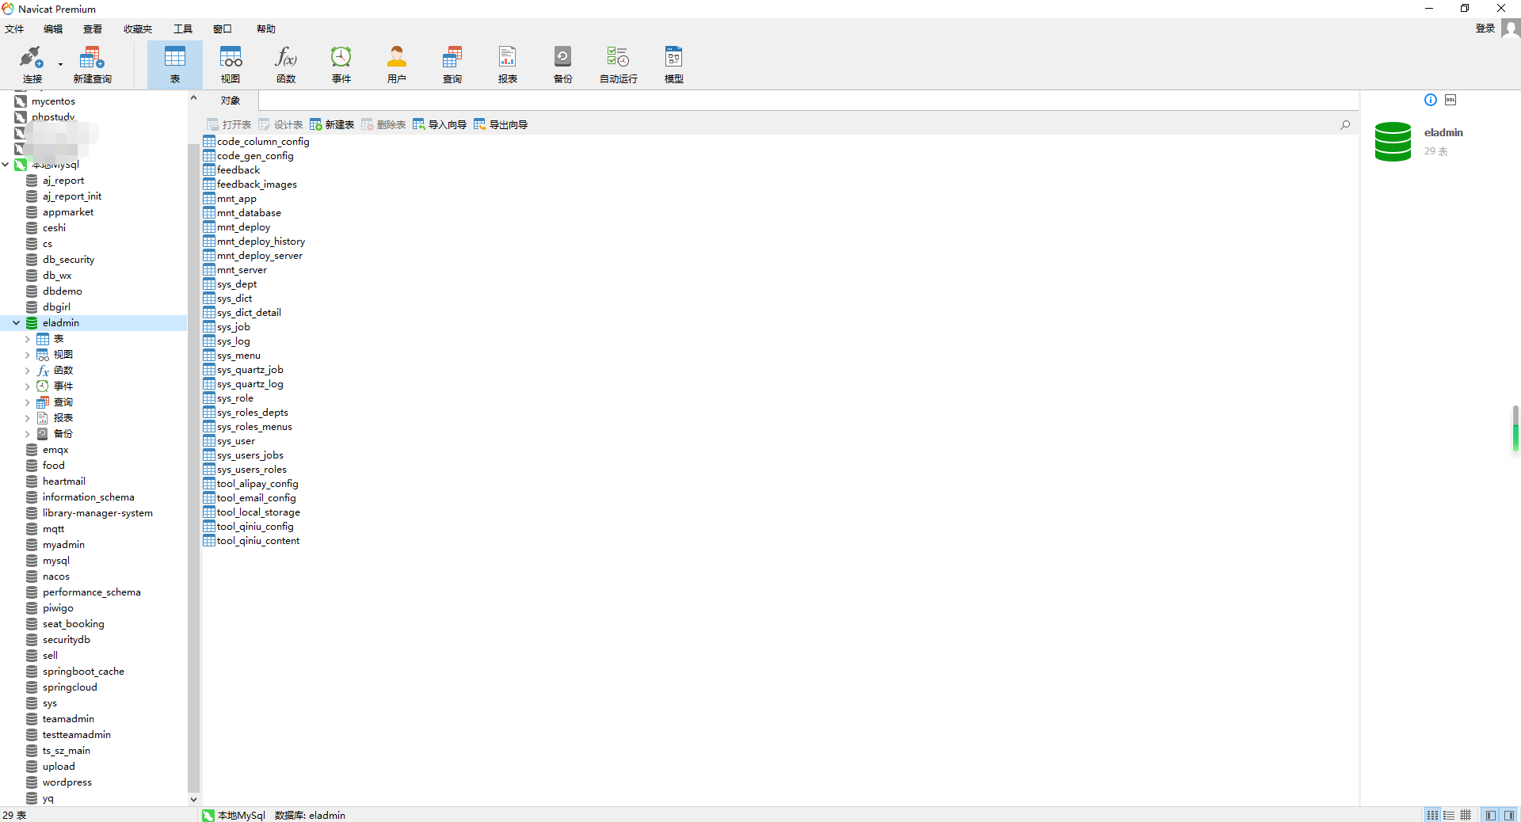Viewport: 1521px width, 822px height.
Task: Click the 查询 (Query) toolbar icon
Action: (x=452, y=64)
